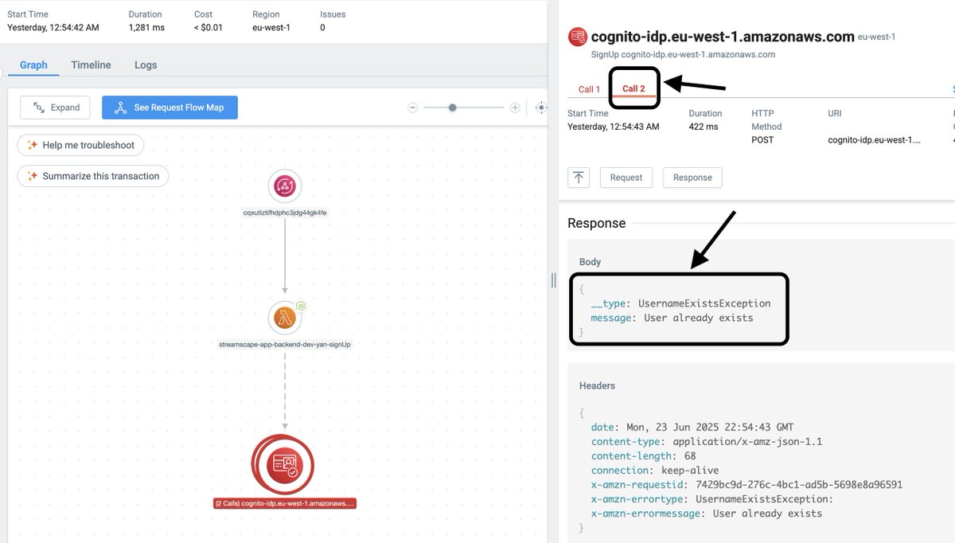Viewport: 955px width, 543px height.
Task: Select the Lambda signUp node icon
Action: [x=285, y=318]
